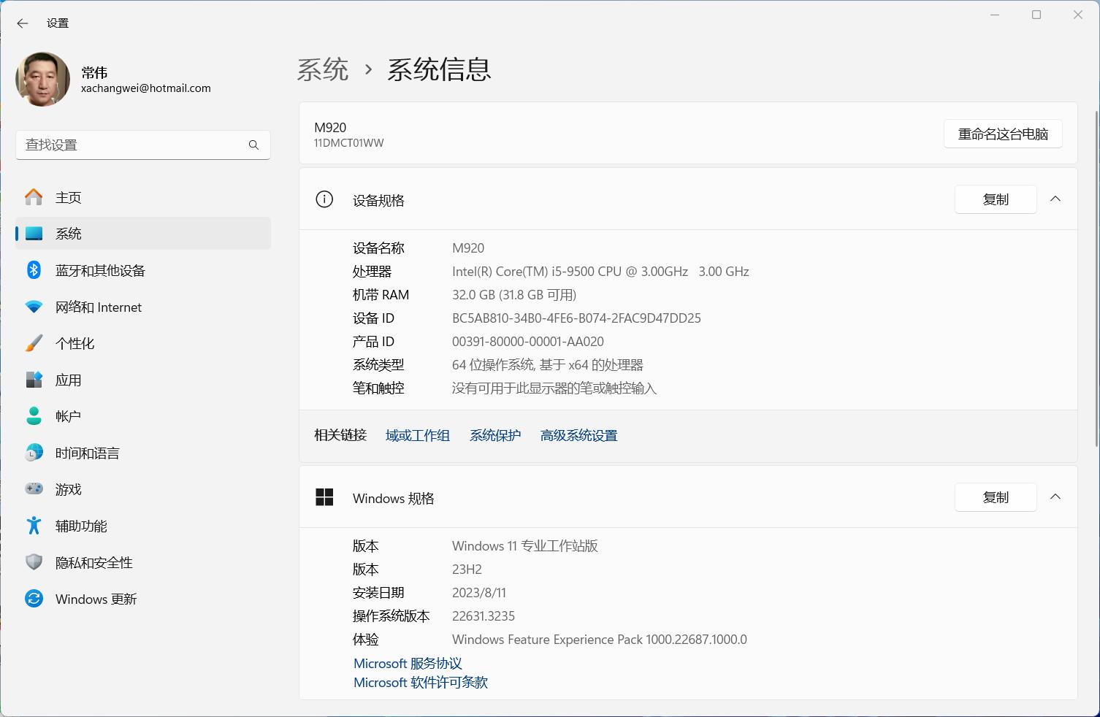Open the 系统保护 link
The width and height of the screenshot is (1100, 717).
495,436
